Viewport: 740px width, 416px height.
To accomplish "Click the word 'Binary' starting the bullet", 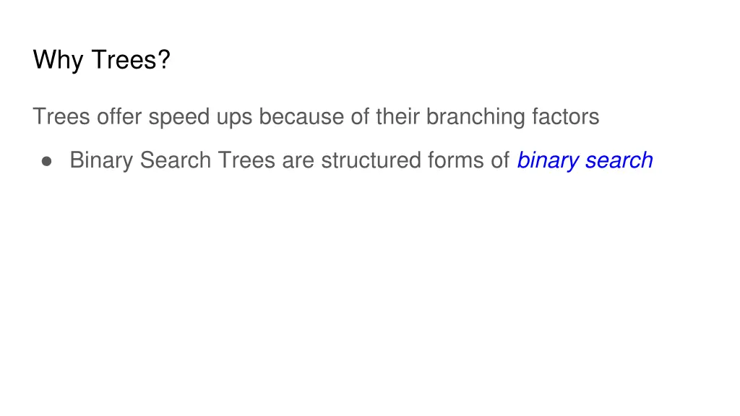I will 101,160.
